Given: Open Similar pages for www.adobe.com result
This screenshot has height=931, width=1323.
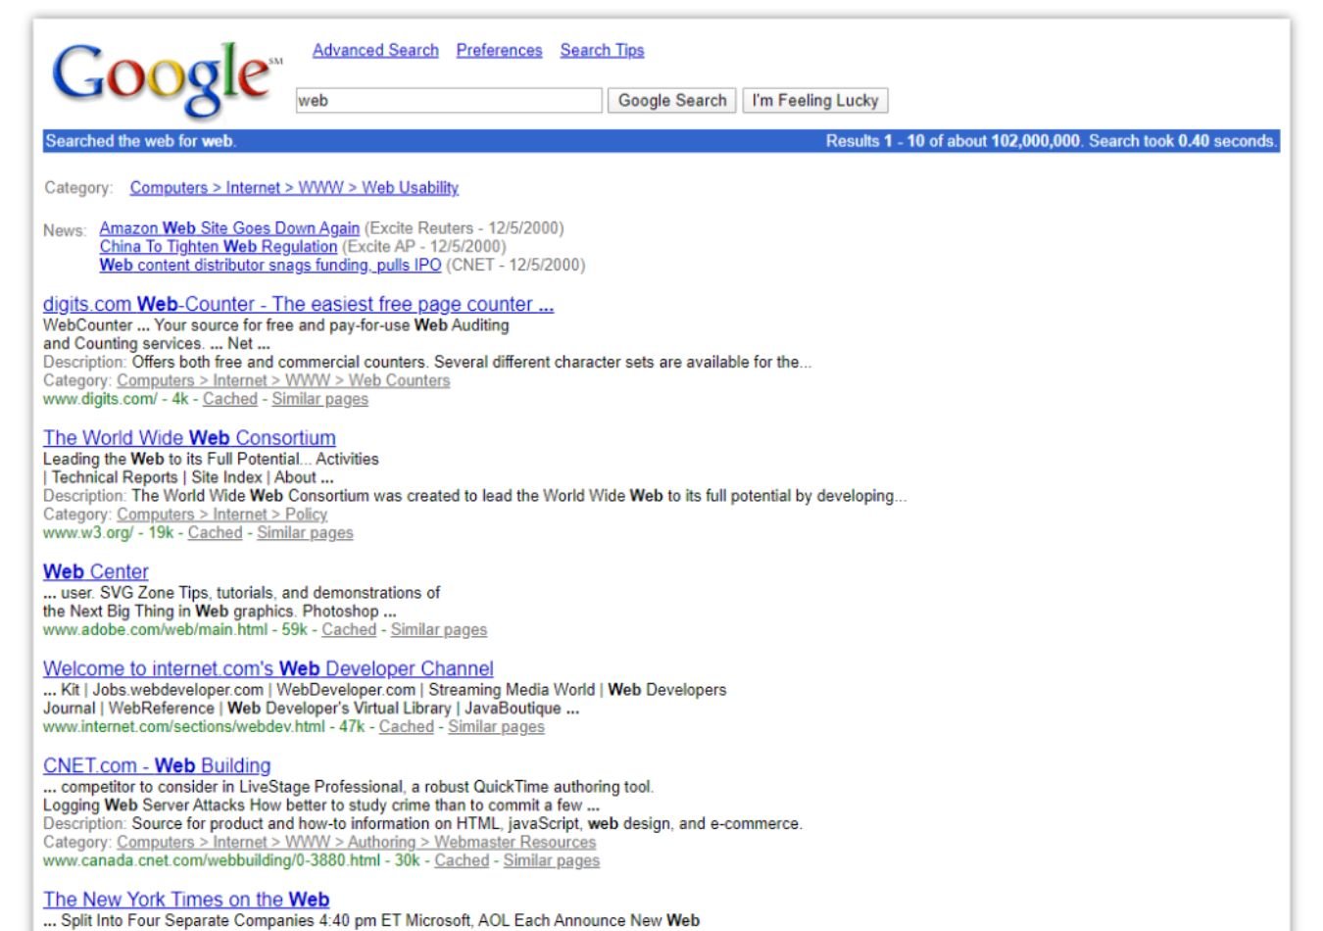Looking at the screenshot, I should click(439, 629).
